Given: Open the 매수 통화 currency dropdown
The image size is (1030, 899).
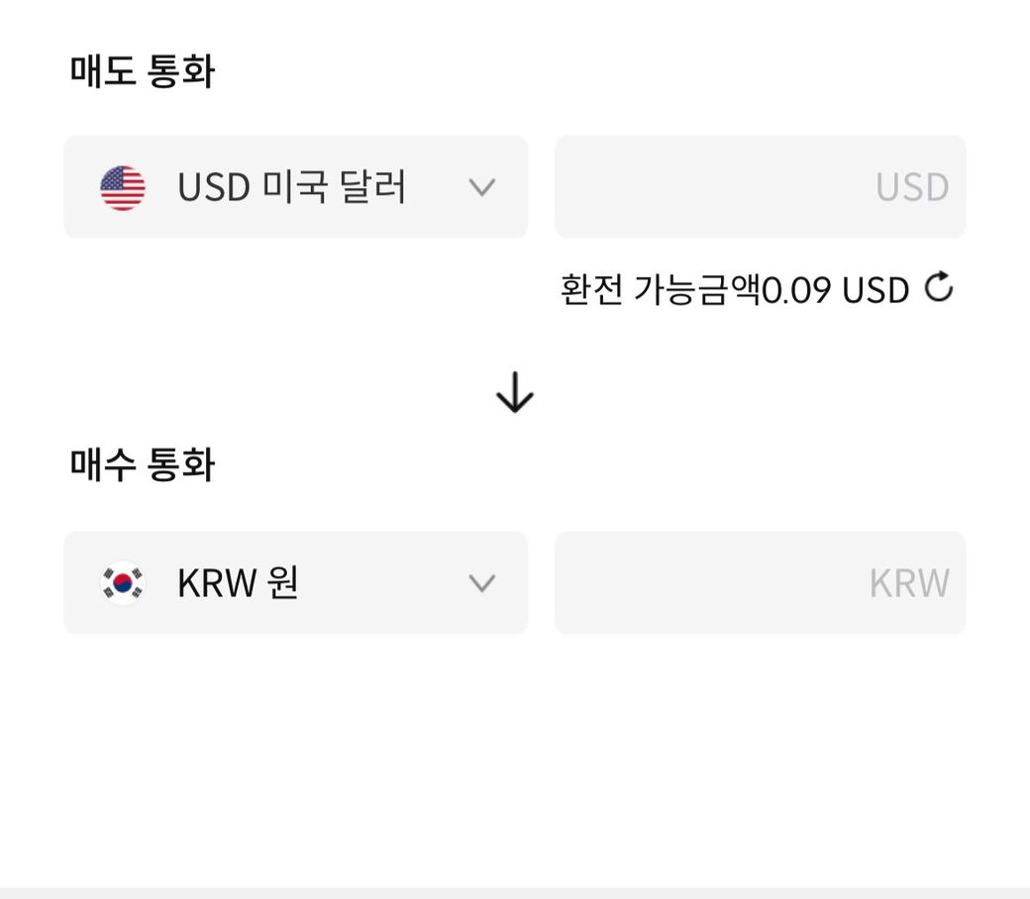Looking at the screenshot, I should 295,583.
